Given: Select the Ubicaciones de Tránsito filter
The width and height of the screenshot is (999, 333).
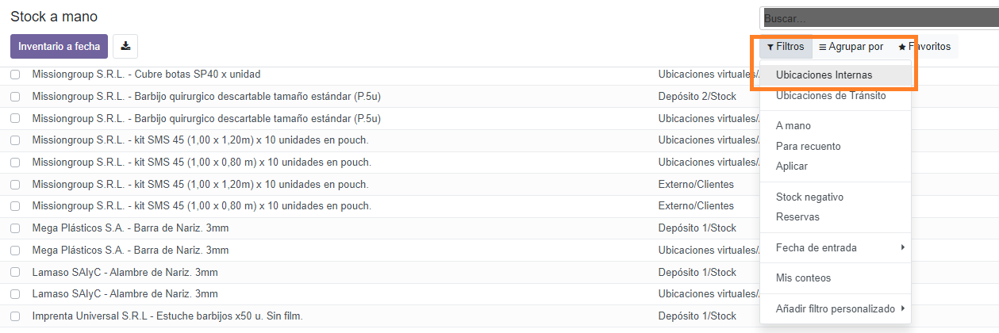Looking at the screenshot, I should pos(831,96).
